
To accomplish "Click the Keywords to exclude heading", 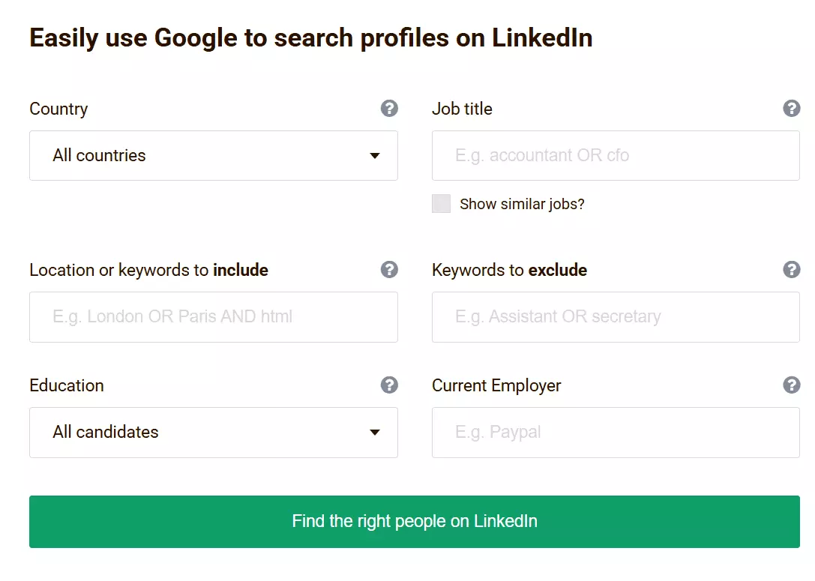I will (509, 270).
